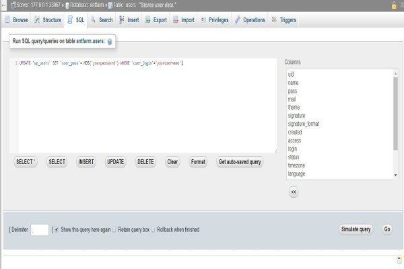404x269 pixels.
Task: Select the signature column
Action: tap(340, 116)
